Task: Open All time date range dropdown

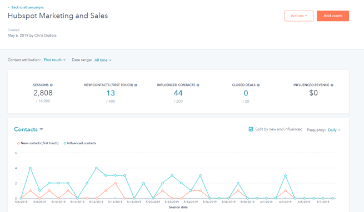Action: 103,60
